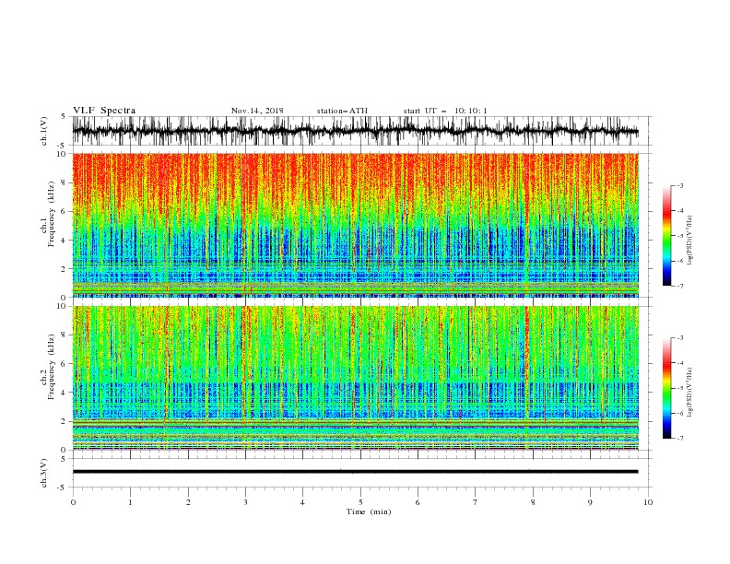This screenshot has width=730, height=564.
Task: Click time axis tick label "8"
Action: 533,502
